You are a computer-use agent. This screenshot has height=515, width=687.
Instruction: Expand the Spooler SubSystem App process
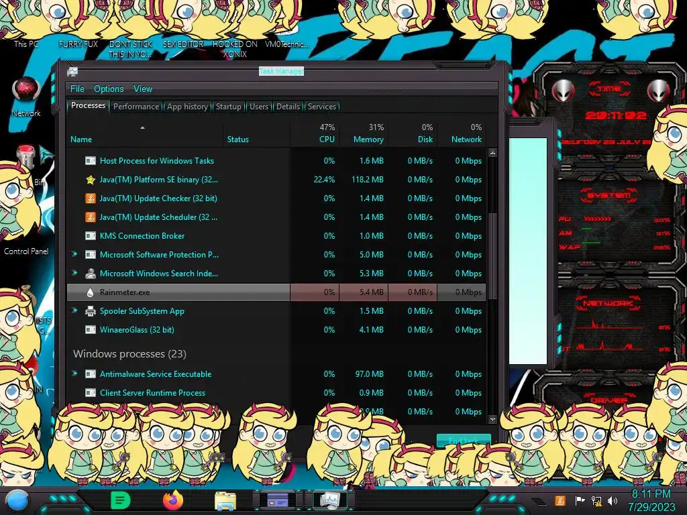pos(74,310)
